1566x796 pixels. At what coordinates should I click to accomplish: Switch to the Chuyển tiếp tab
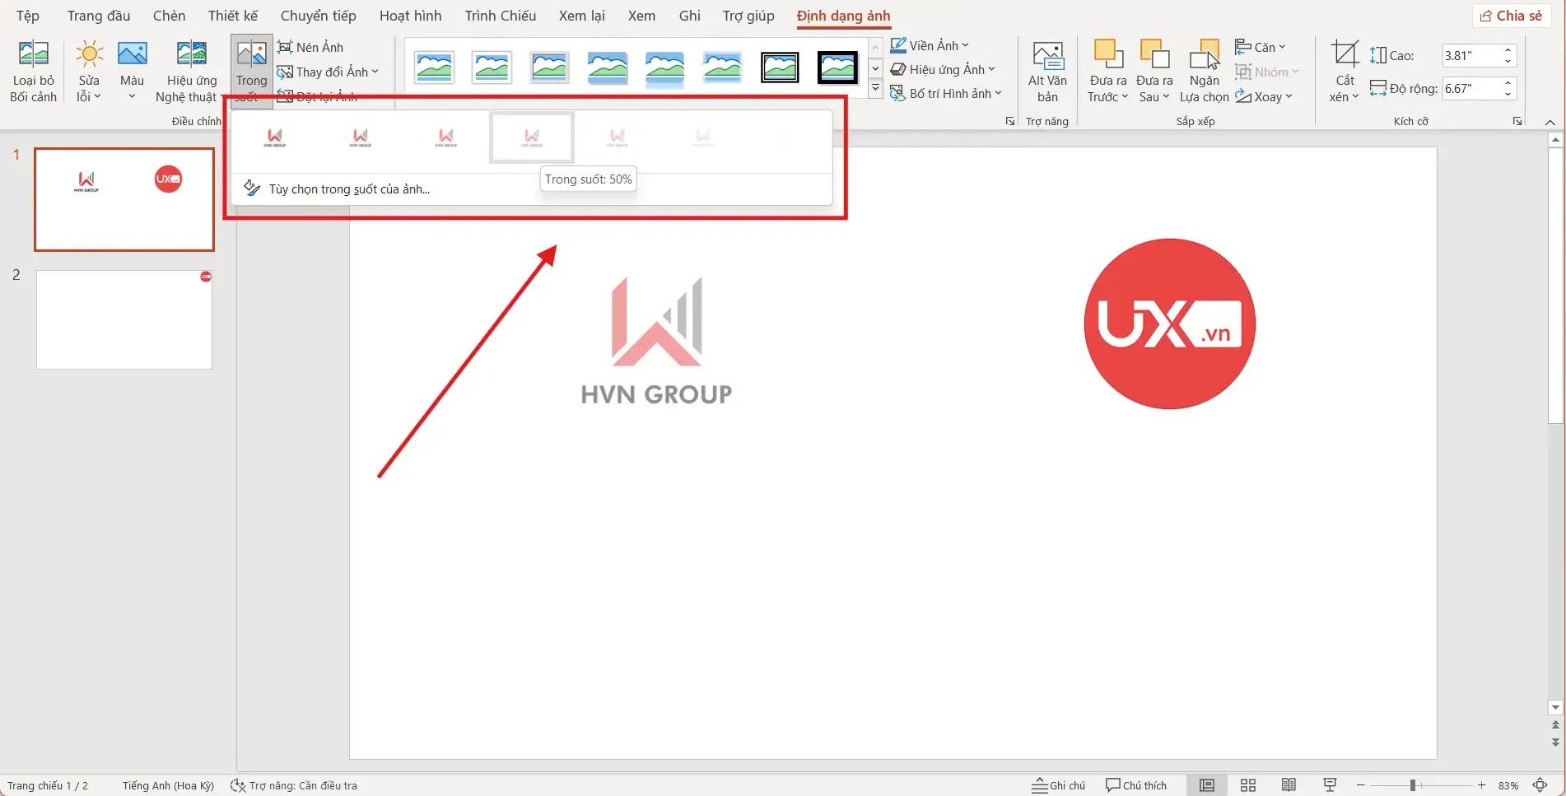(319, 16)
